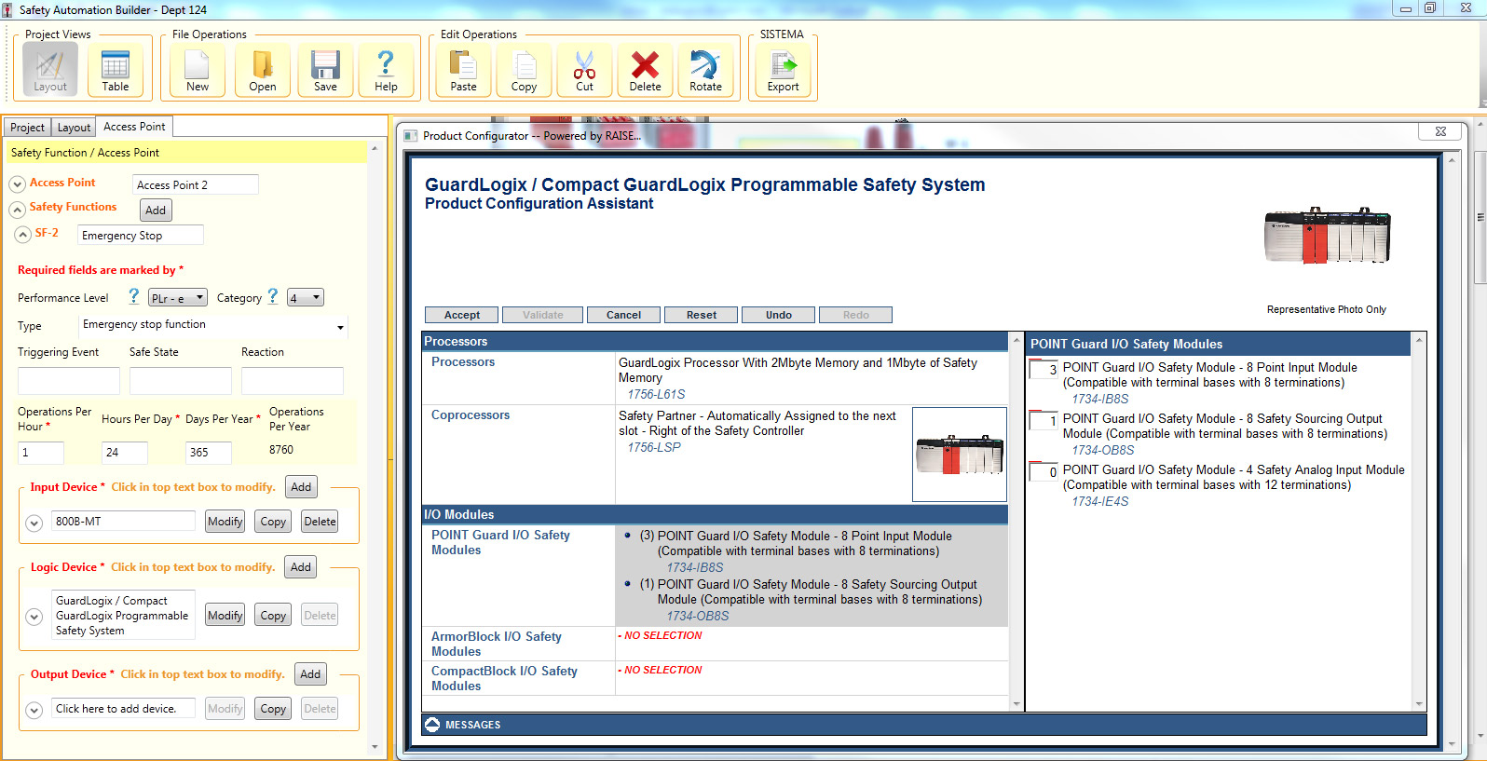The width and height of the screenshot is (1487, 761).
Task: Collapse the SF-2 safety function
Action: pos(23,234)
